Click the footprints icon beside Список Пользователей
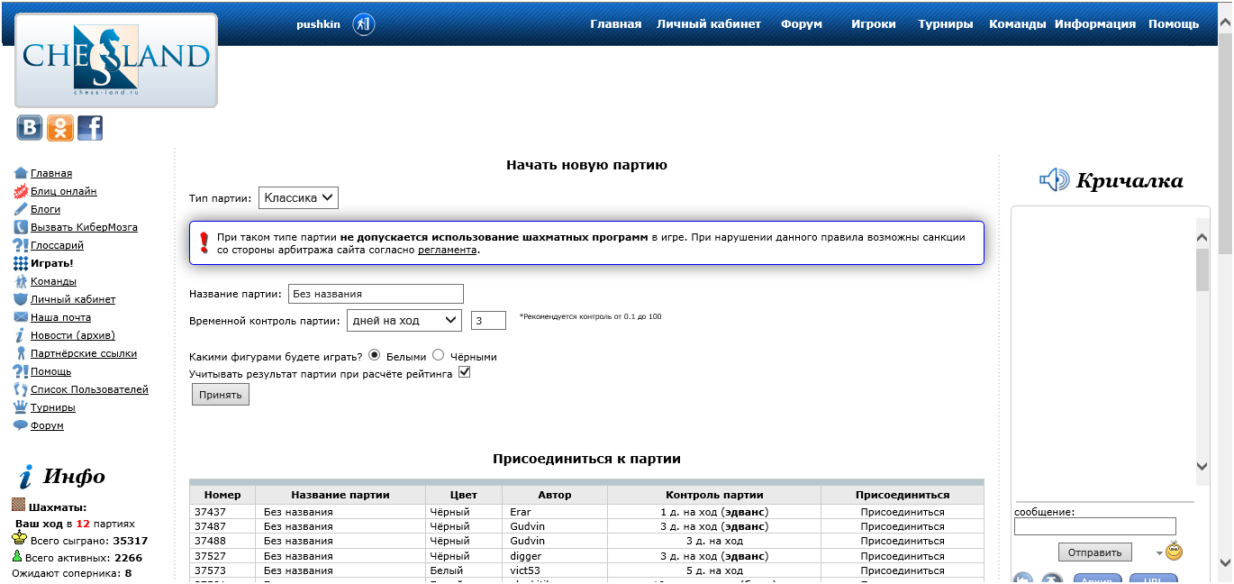1234x584 pixels. 21,389
